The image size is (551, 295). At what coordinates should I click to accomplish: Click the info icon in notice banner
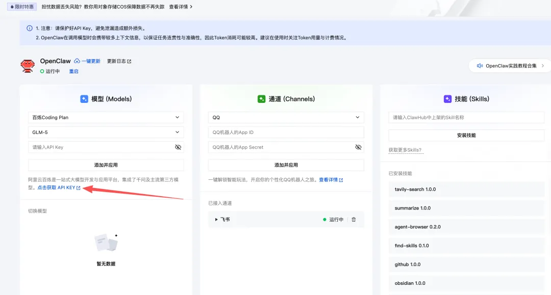[30, 28]
